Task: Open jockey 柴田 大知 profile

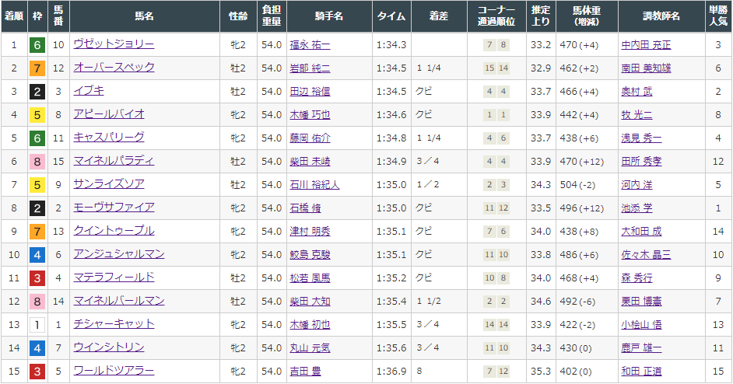Action: coord(310,302)
